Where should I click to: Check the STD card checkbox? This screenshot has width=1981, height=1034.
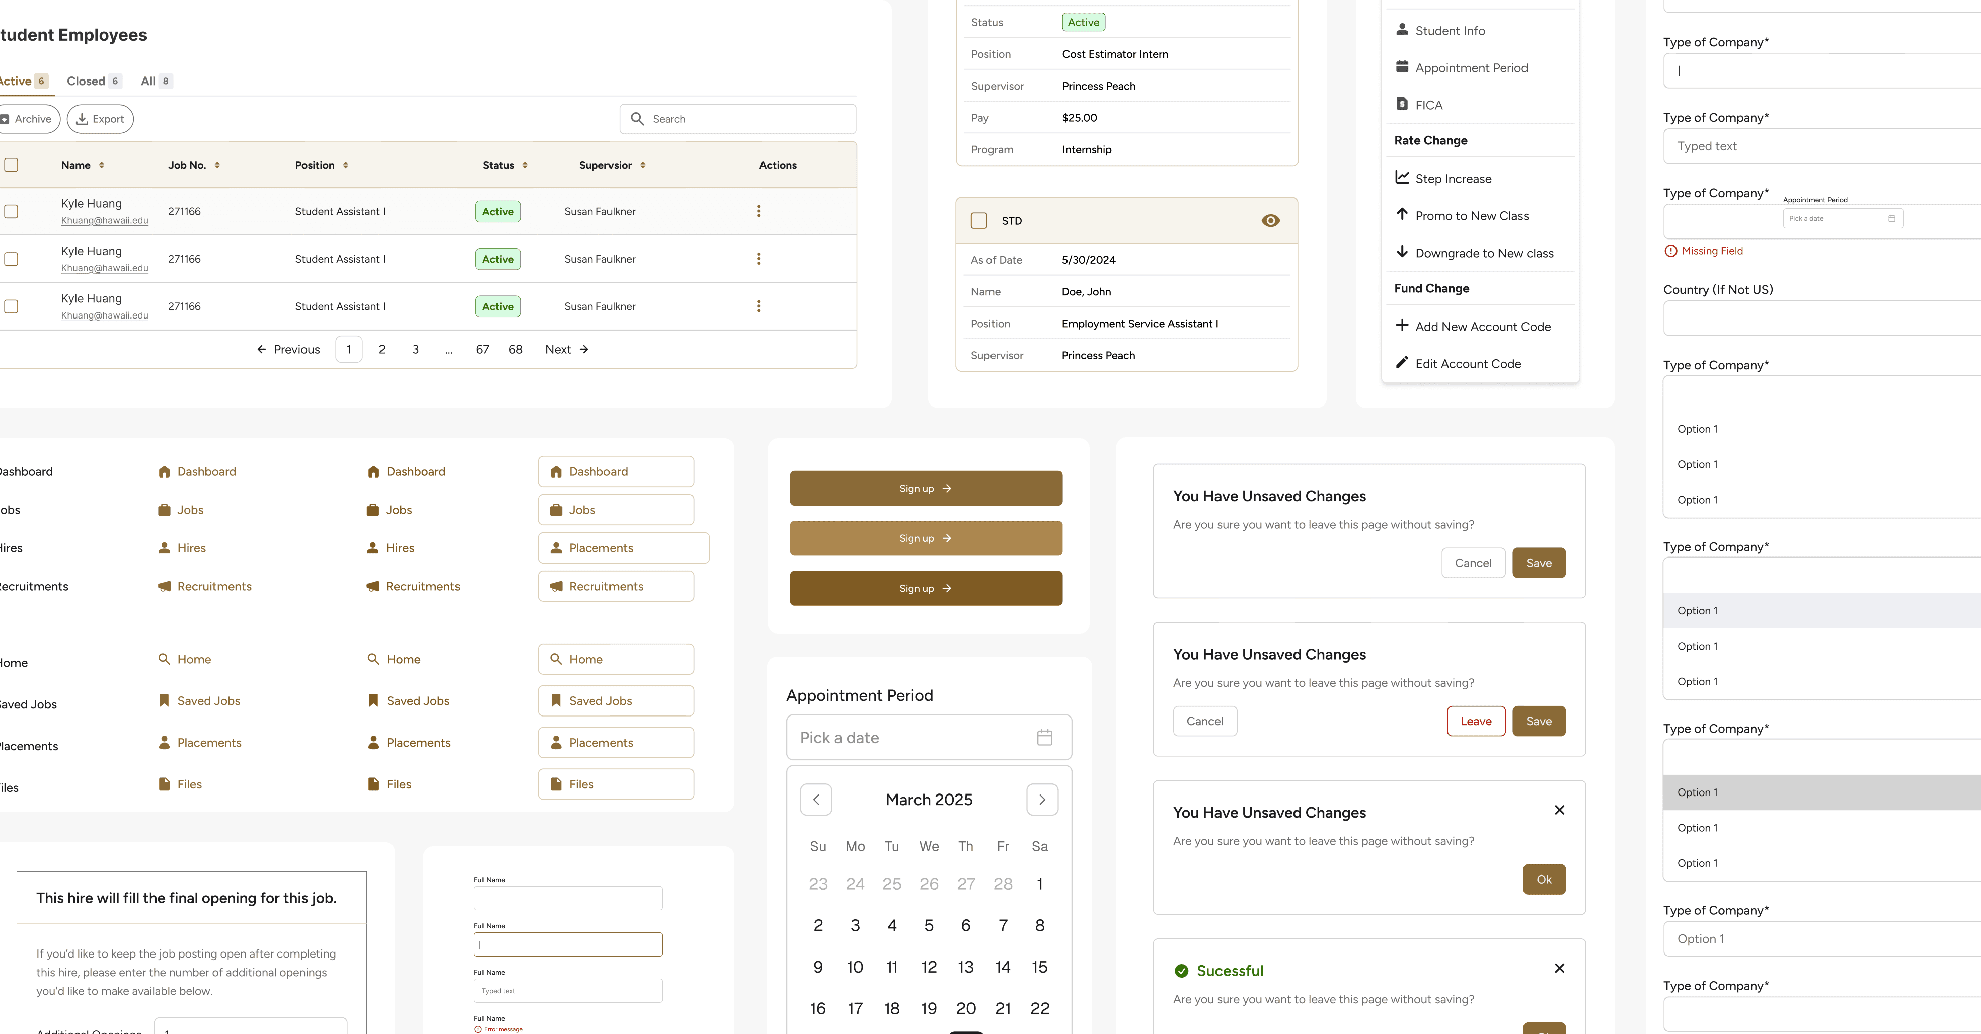click(x=978, y=221)
